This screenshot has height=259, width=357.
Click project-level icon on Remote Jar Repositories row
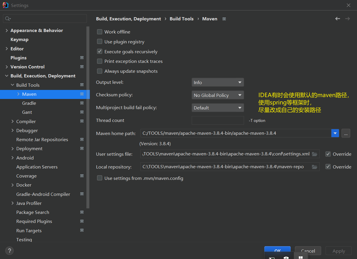click(x=82, y=139)
